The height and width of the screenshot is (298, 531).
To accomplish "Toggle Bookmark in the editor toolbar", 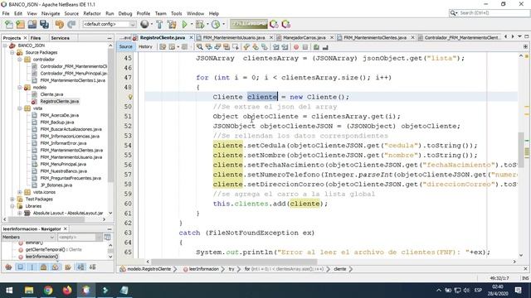I will click(264, 47).
